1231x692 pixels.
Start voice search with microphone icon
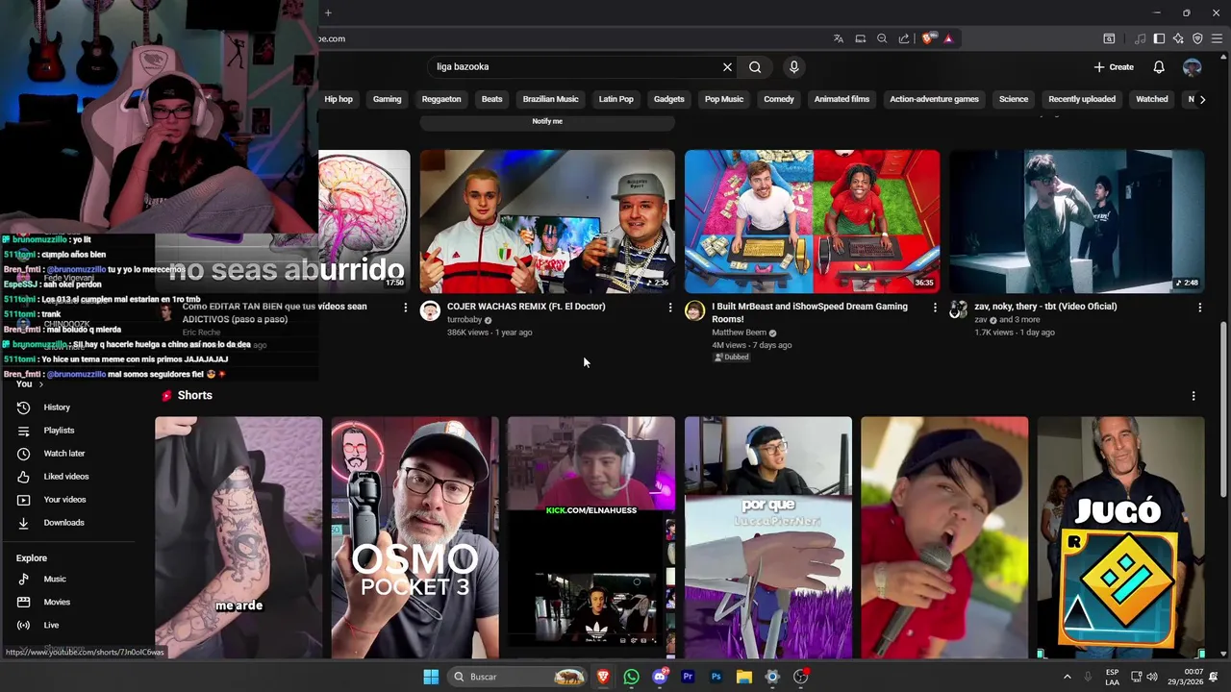coord(793,67)
